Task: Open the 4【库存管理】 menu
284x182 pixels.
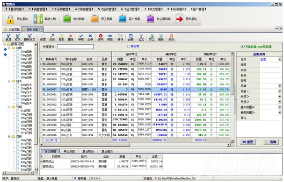Action: [84, 9]
